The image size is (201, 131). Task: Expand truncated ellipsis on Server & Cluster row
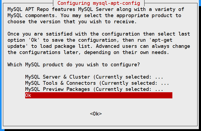click(159, 77)
